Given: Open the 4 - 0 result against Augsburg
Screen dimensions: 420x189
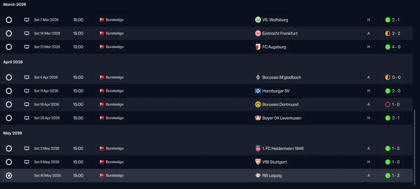Looking at the screenshot, I should (x=393, y=47).
